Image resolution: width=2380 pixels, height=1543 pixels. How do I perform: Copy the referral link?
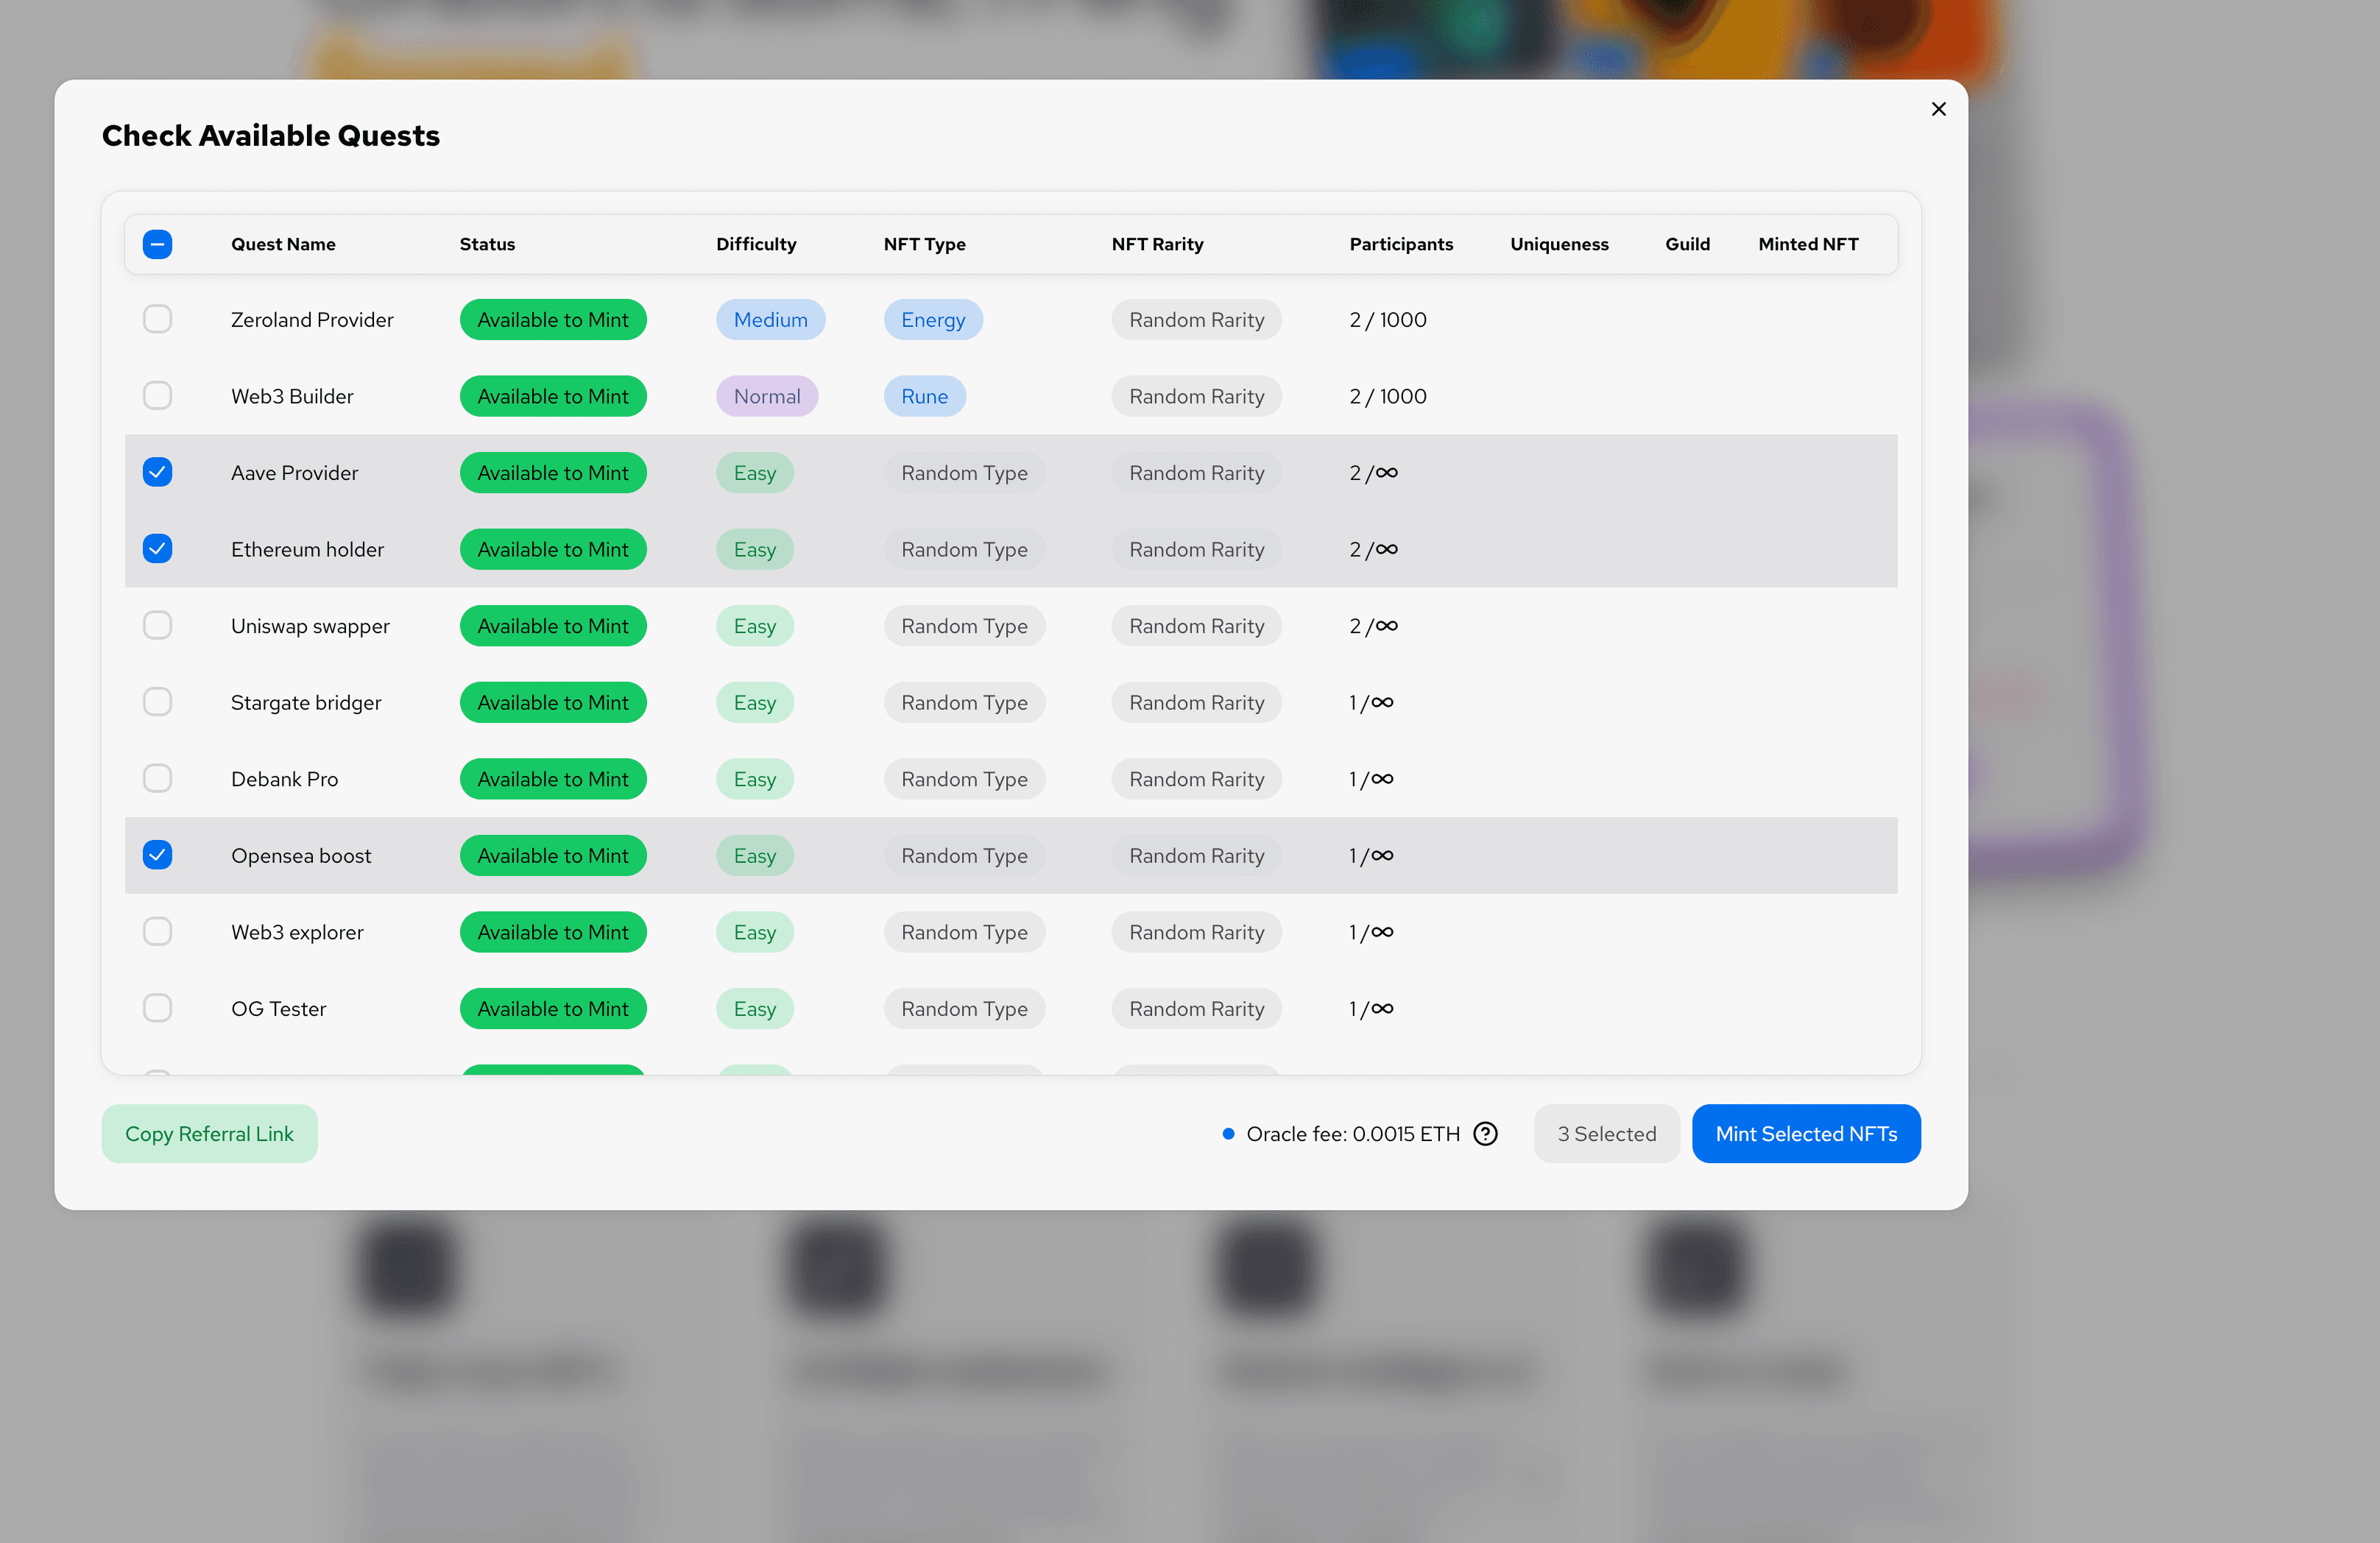click(209, 1133)
